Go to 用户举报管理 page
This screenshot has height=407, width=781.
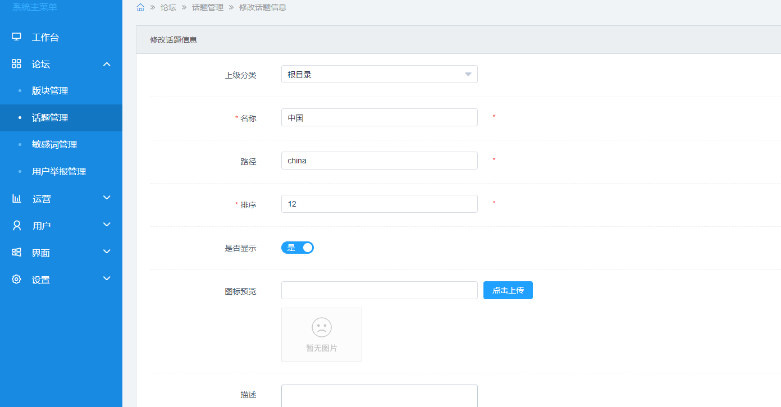pyautogui.click(x=59, y=172)
